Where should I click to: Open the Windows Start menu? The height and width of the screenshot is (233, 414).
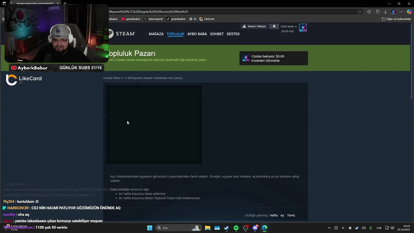(150, 228)
